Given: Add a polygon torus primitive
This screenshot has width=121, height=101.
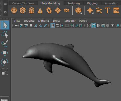Looking at the screenshot, I should pyautogui.click(x=49, y=10).
